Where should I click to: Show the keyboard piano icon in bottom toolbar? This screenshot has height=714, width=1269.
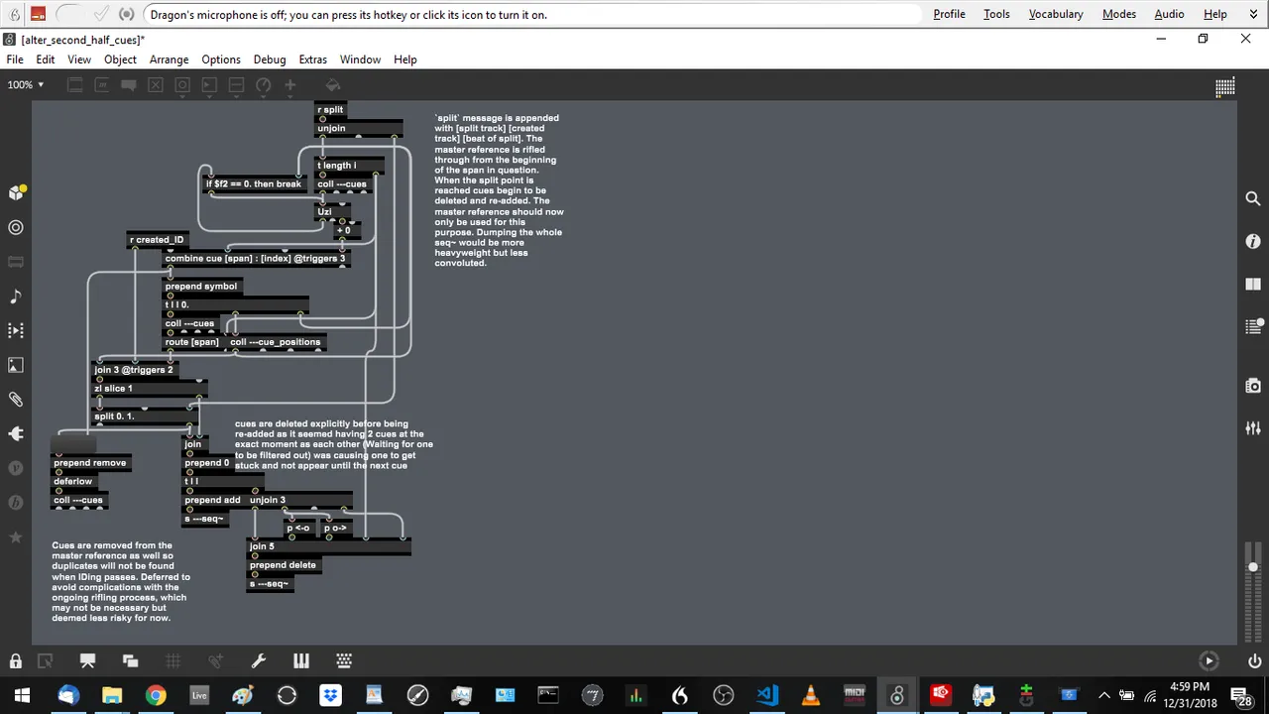tap(301, 661)
